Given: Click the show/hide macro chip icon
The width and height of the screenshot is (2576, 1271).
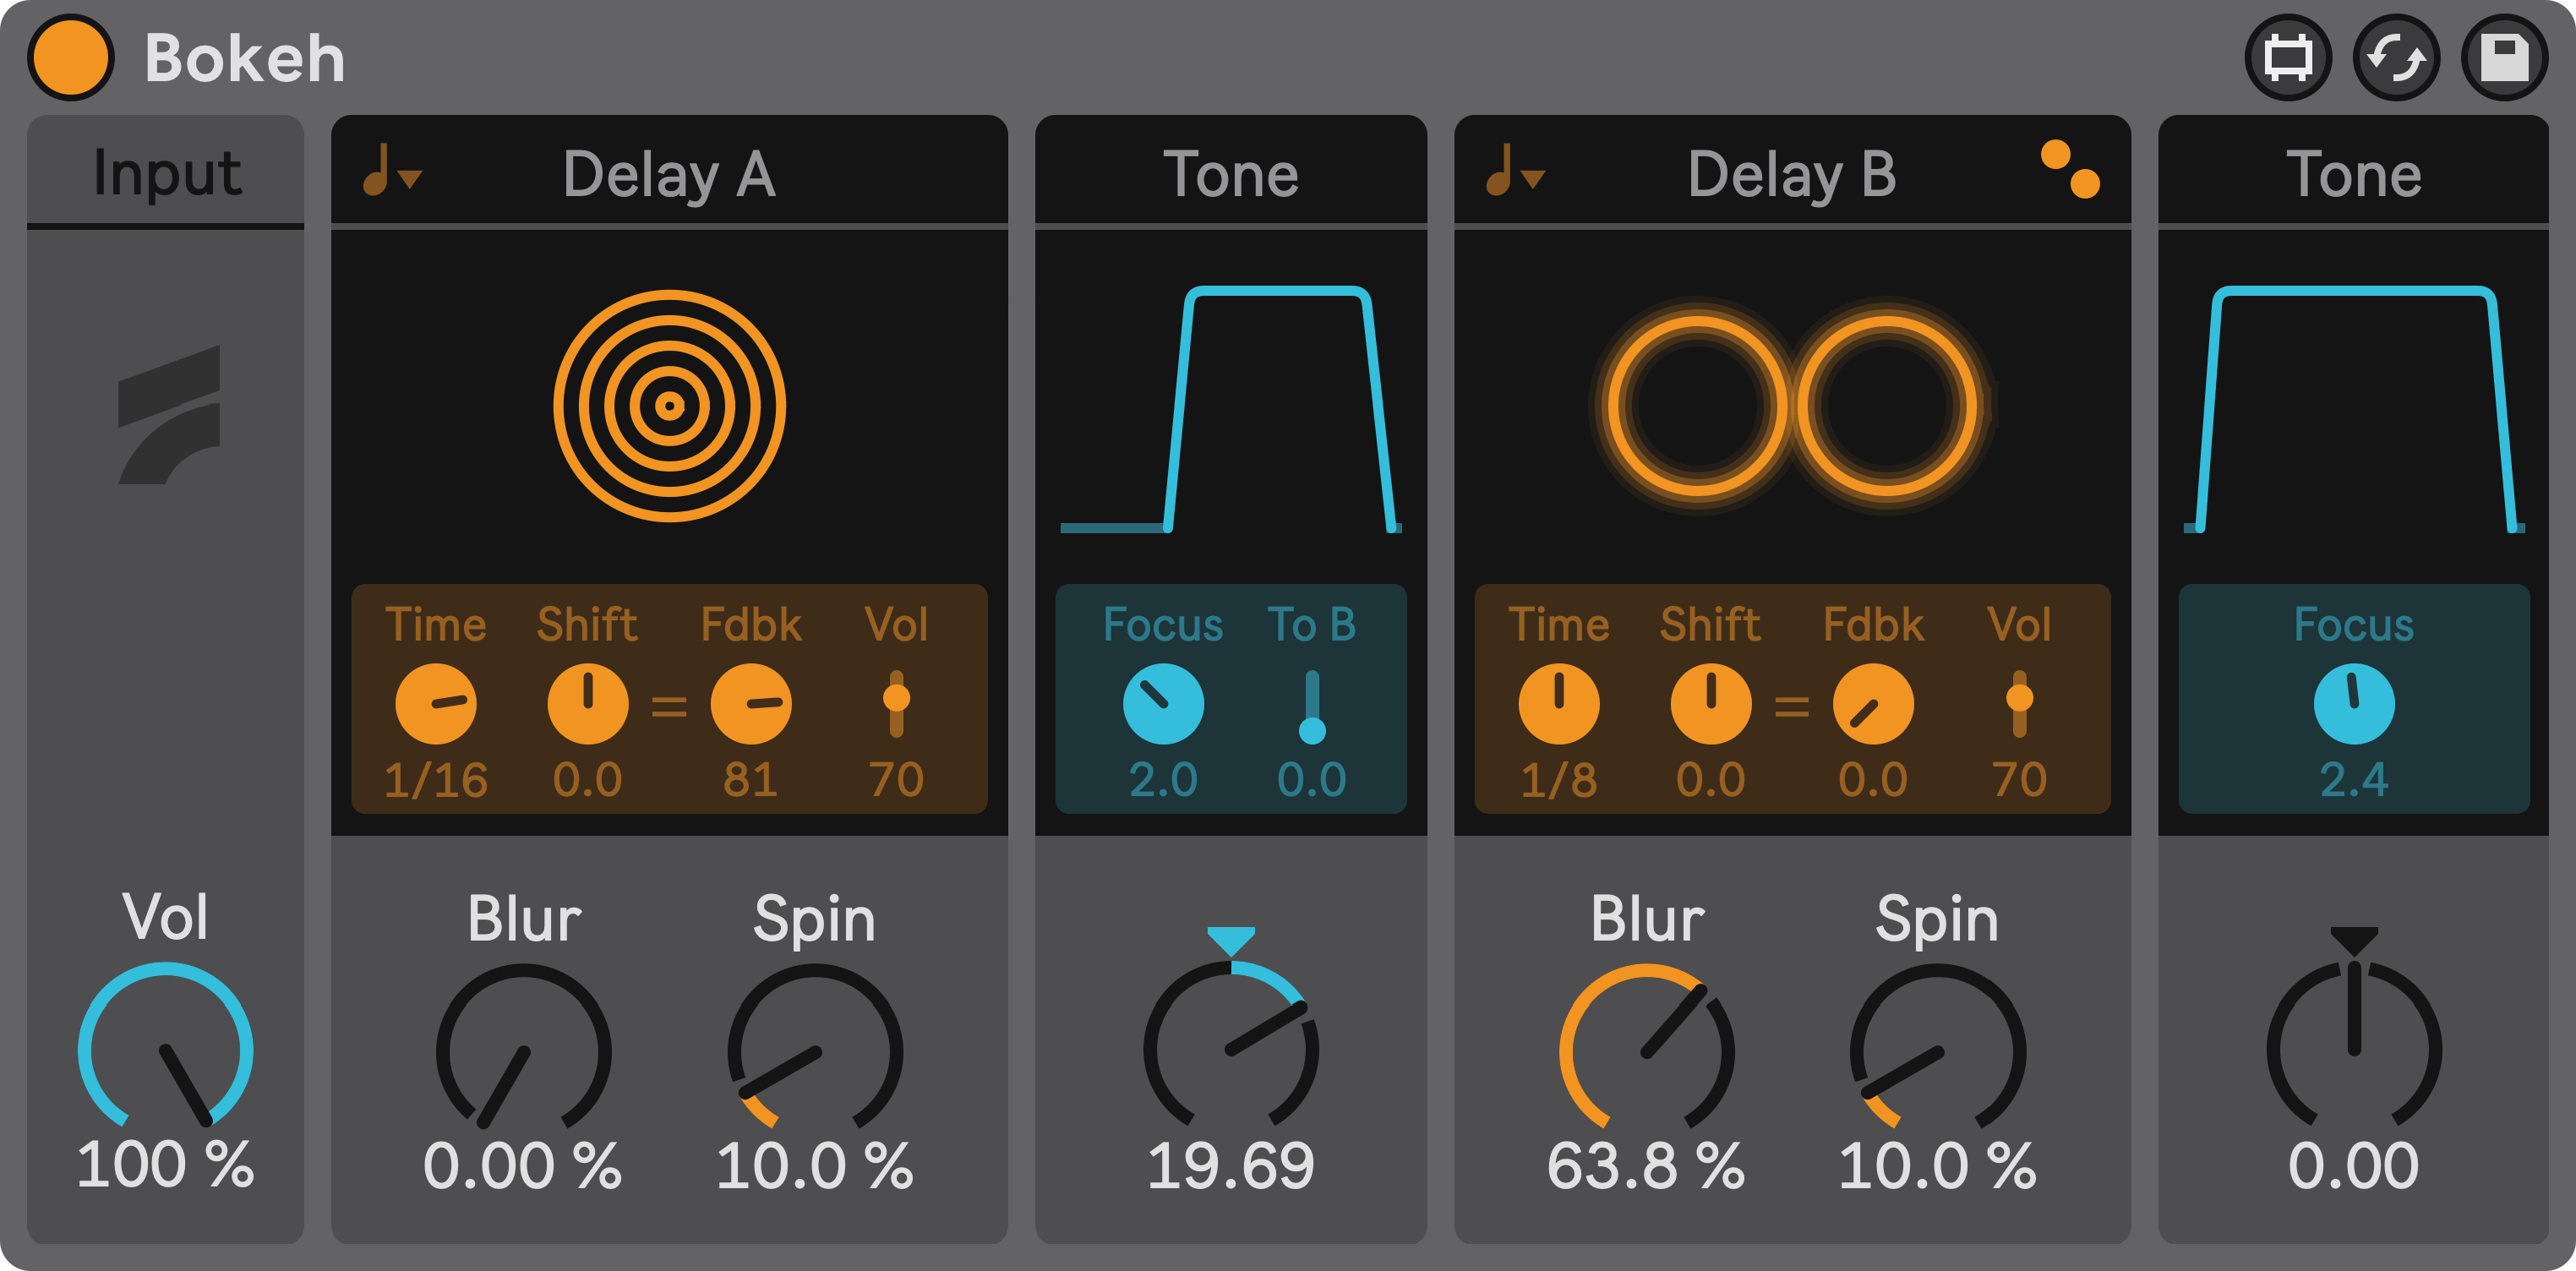Looking at the screenshot, I should click(x=2288, y=58).
